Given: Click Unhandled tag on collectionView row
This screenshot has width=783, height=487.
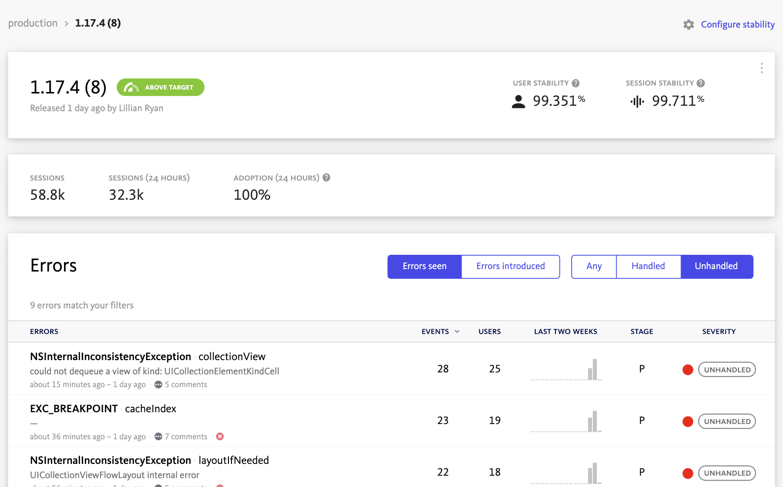Looking at the screenshot, I should [x=727, y=370].
